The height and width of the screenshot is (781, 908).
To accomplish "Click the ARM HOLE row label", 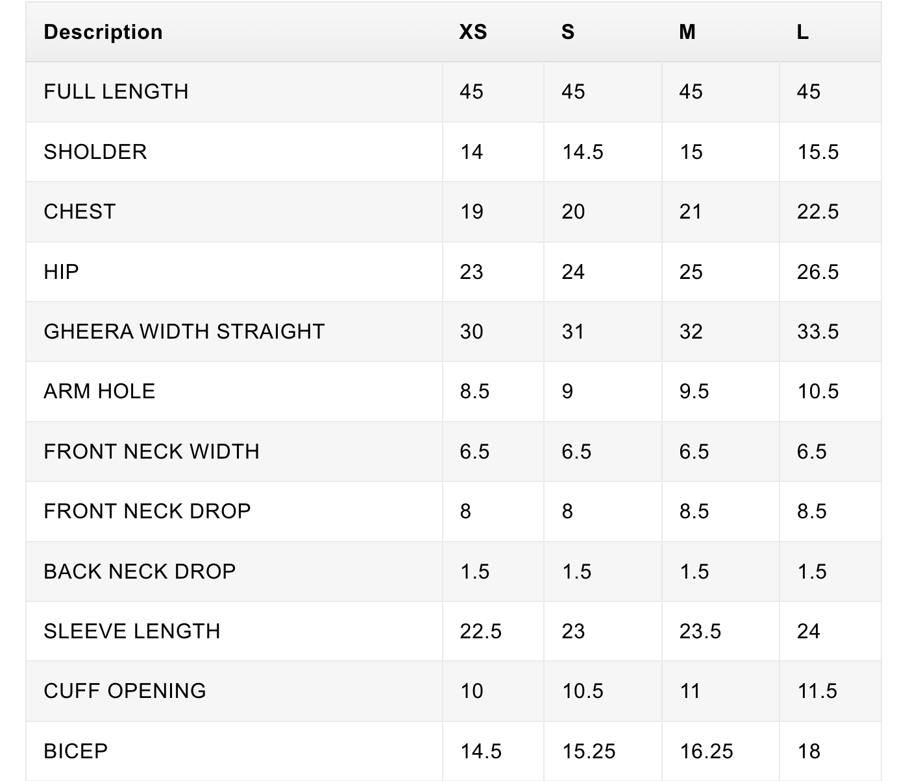I will point(99,391).
